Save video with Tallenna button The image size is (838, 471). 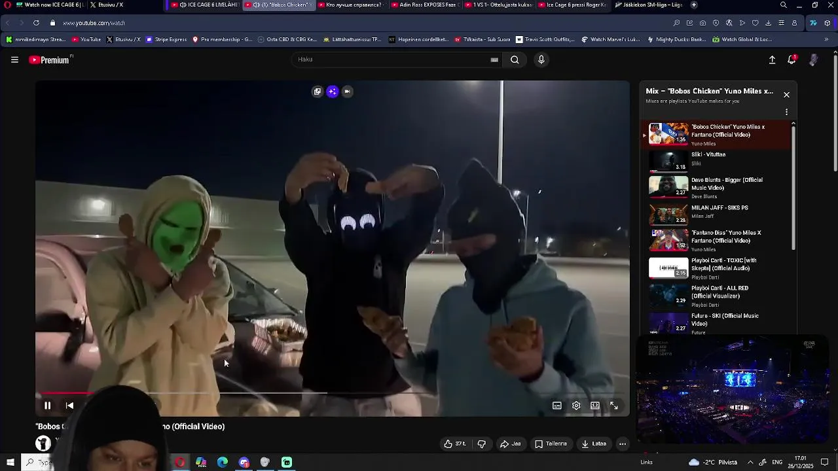(551, 444)
